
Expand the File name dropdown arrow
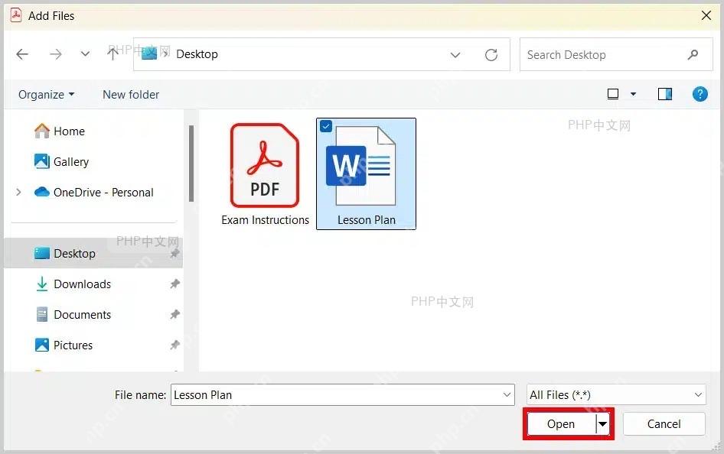tap(507, 395)
